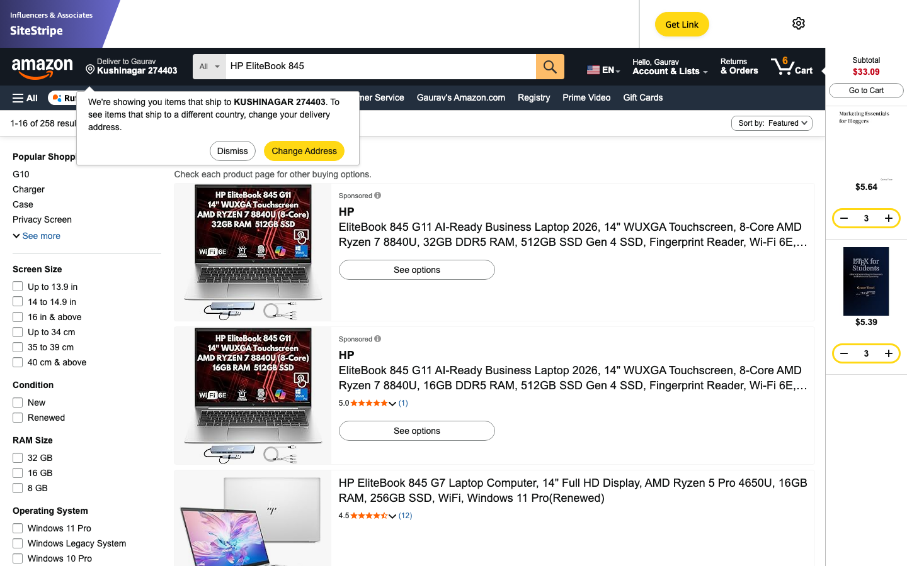Open the EN language dropdown
Screen dimensions: 907x566
click(x=603, y=70)
